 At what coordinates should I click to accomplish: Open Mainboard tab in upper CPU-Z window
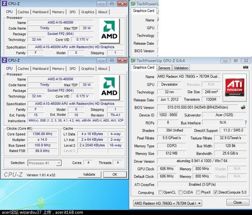[x=40, y=12]
